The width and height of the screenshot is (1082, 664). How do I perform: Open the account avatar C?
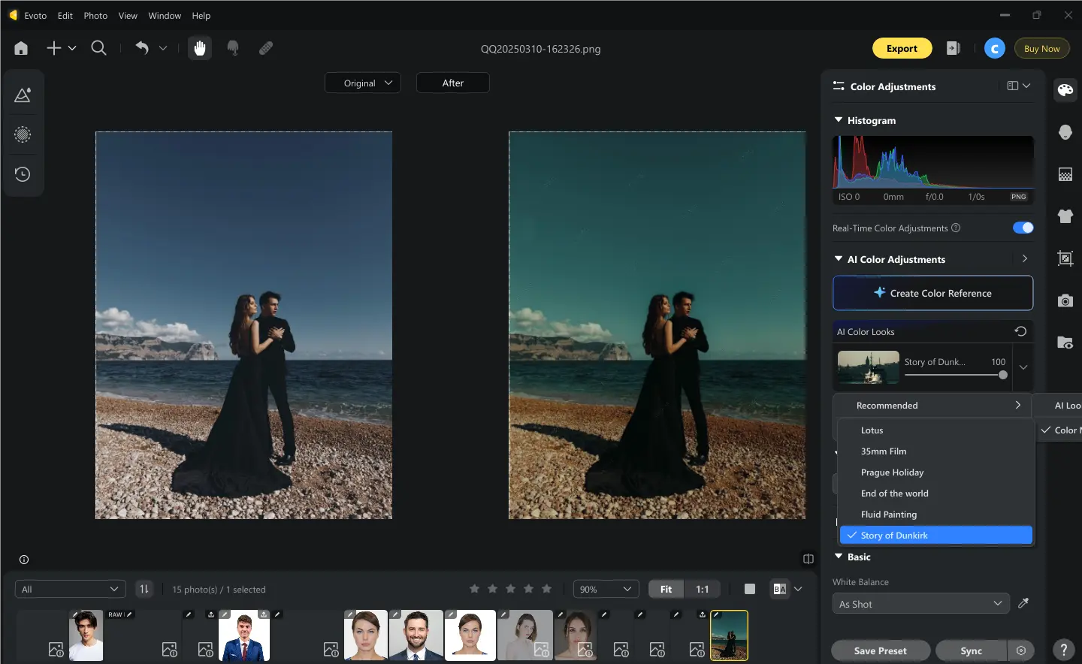(x=995, y=49)
